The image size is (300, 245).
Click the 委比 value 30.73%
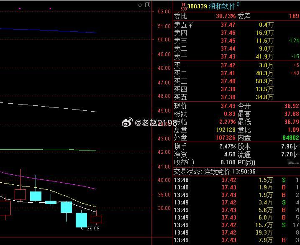pos(226,16)
